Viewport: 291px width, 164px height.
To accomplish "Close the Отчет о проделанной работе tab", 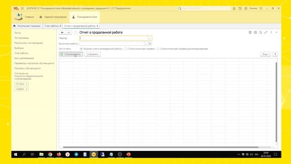I will click(97, 26).
